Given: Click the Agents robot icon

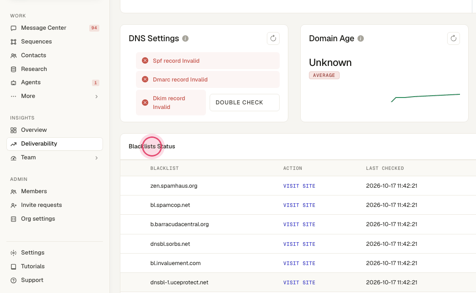Looking at the screenshot, I should pos(13,82).
